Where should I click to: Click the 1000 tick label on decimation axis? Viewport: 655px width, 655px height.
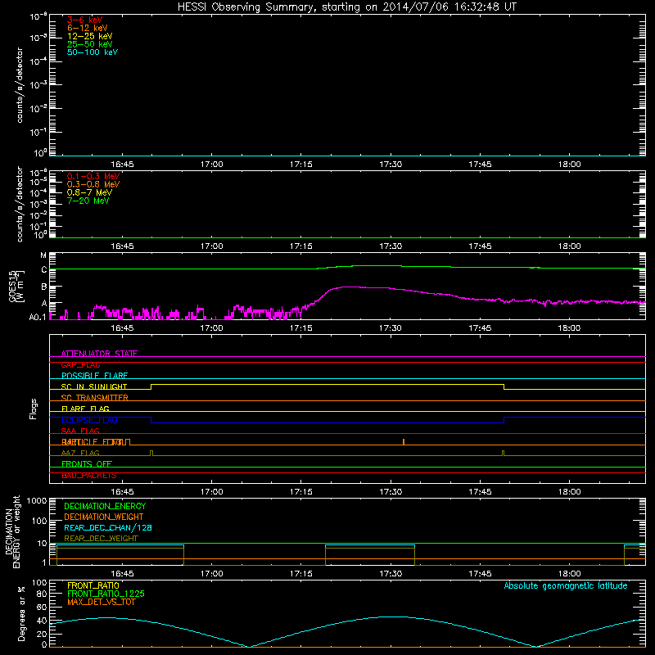[37, 501]
